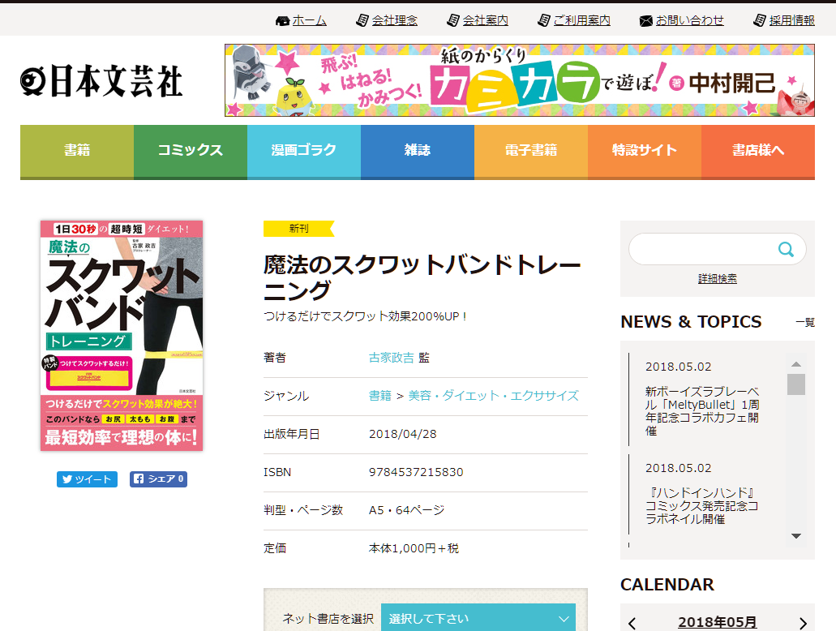
Task: Open the ネット書店 選択して下さい dropdown
Action: pos(478,618)
